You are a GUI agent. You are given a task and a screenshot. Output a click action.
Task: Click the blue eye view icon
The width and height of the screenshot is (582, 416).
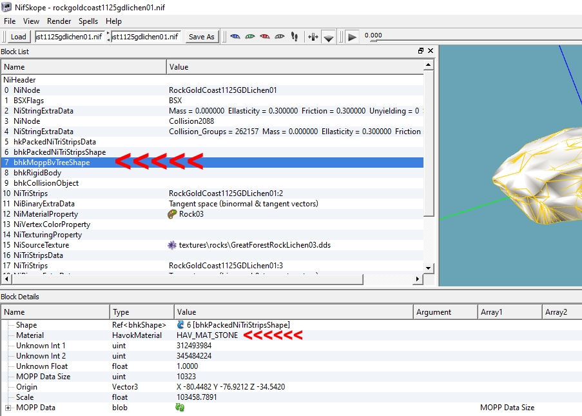point(235,36)
